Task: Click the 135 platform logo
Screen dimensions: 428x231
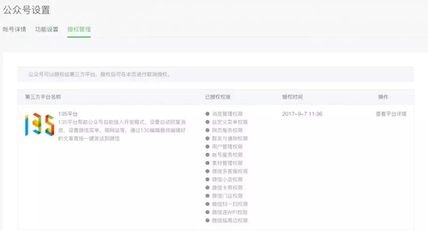Action: tap(40, 124)
